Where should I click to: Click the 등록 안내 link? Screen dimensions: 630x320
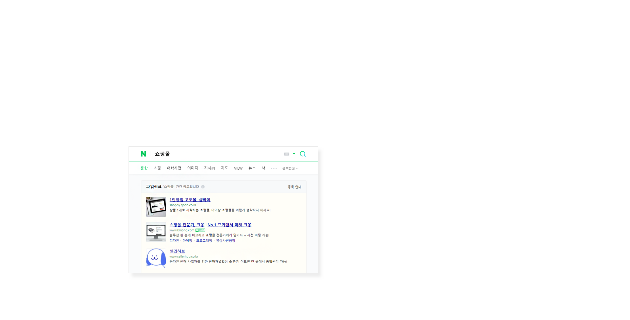click(x=294, y=187)
